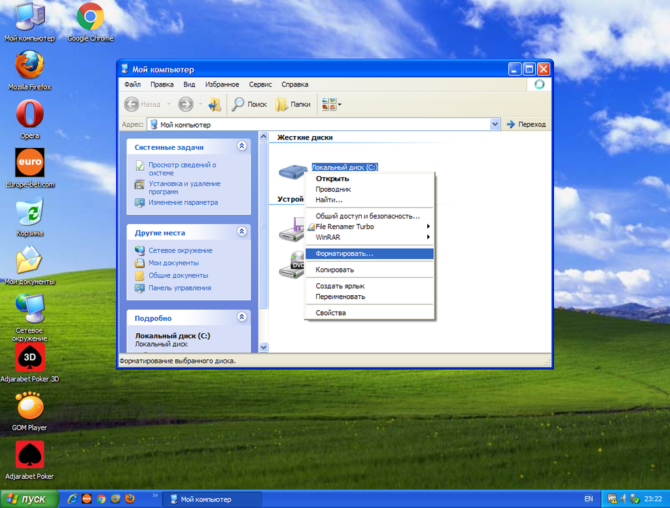Screen dimensions: 670x508
Task: Open the Справка menu
Action: point(295,84)
